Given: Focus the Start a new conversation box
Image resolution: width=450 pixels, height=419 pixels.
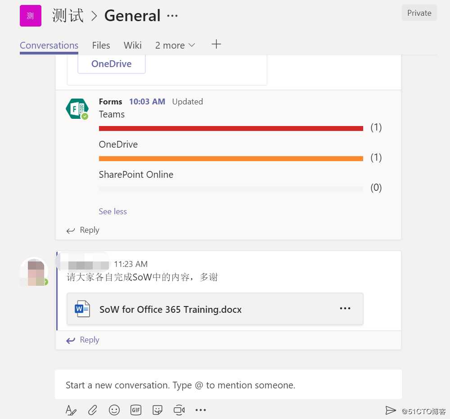Looking at the screenshot, I should click(229, 385).
